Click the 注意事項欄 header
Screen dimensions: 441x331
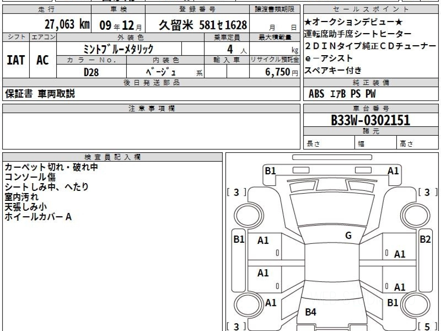(x=151, y=108)
